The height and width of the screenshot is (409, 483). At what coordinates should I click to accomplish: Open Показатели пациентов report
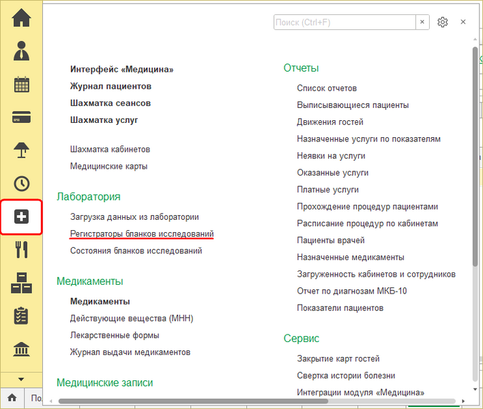click(x=340, y=308)
